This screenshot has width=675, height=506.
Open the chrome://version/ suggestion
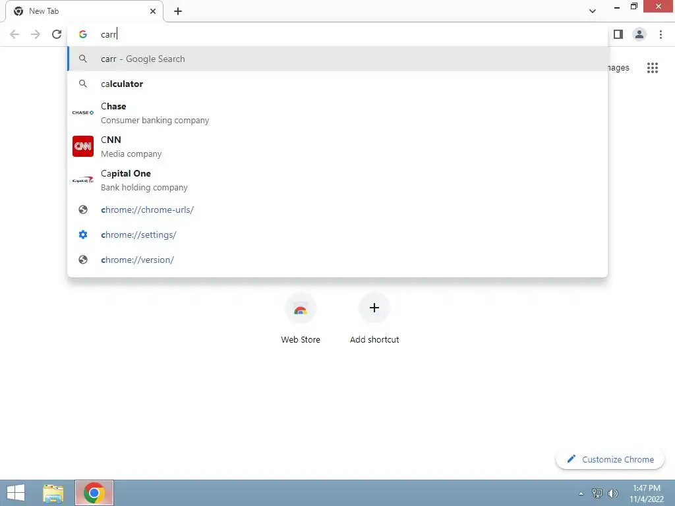point(338,260)
